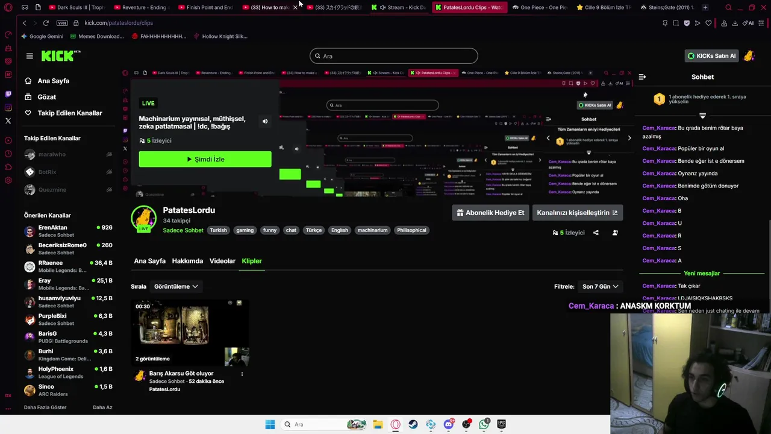
Task: Open Steam from the taskbar
Action: click(x=413, y=424)
